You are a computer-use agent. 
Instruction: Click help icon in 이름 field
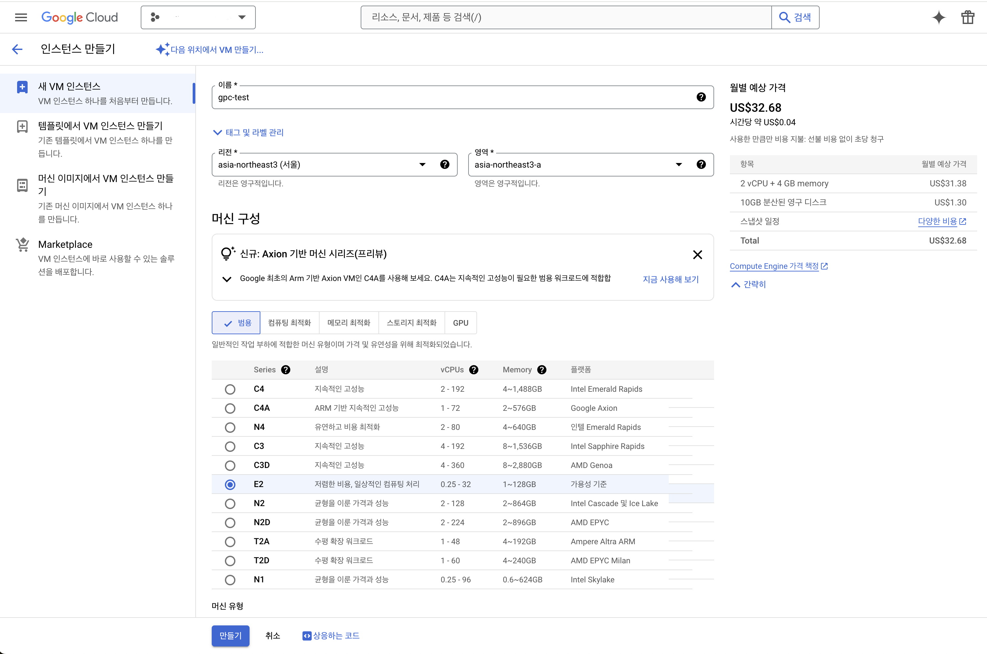pos(701,97)
